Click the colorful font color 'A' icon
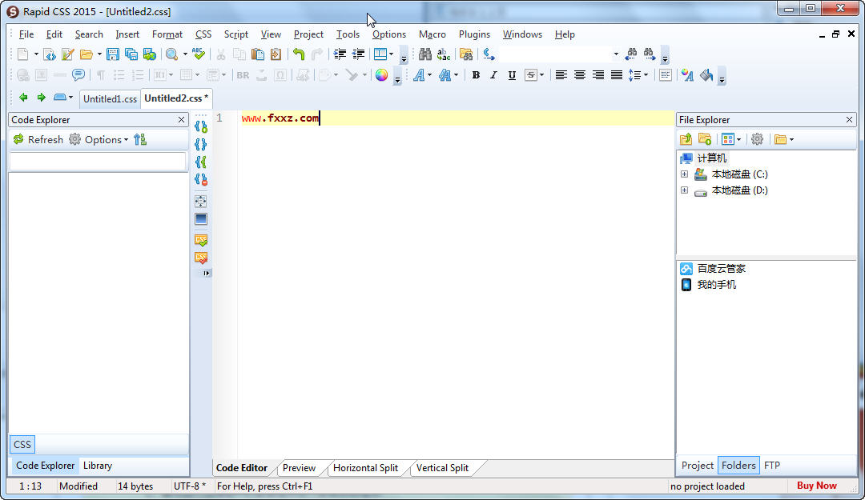 click(687, 75)
